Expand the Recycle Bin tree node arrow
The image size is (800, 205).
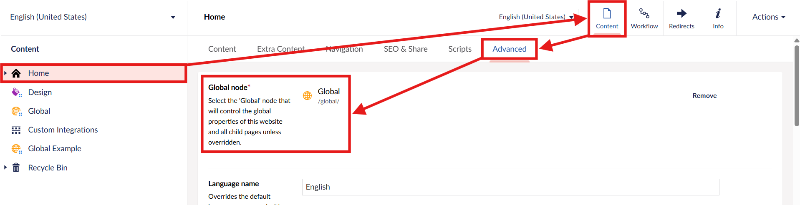(x=5, y=167)
